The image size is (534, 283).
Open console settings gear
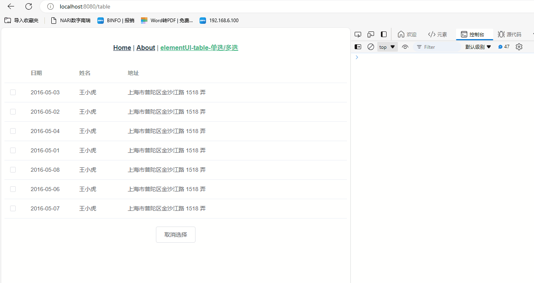point(519,47)
